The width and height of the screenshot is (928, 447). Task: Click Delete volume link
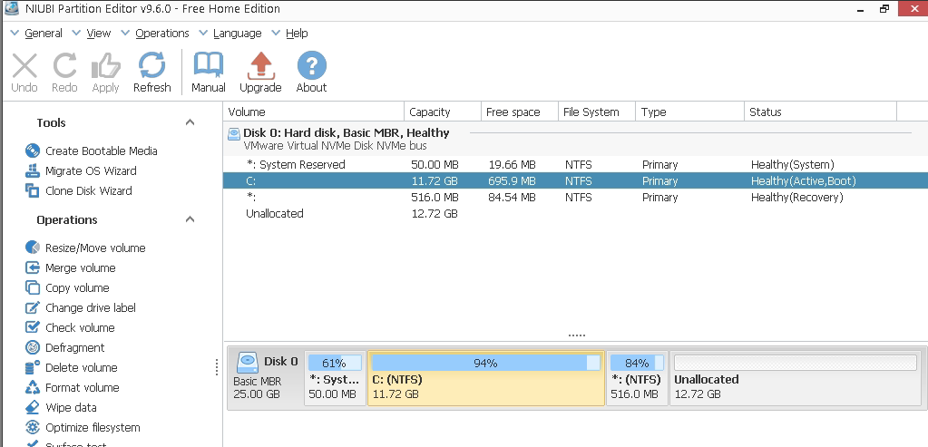(81, 368)
